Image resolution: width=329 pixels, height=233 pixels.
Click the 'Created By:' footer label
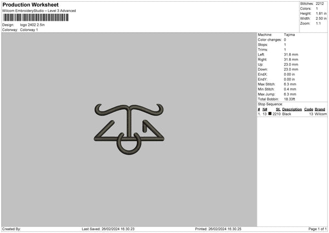click(x=12, y=229)
